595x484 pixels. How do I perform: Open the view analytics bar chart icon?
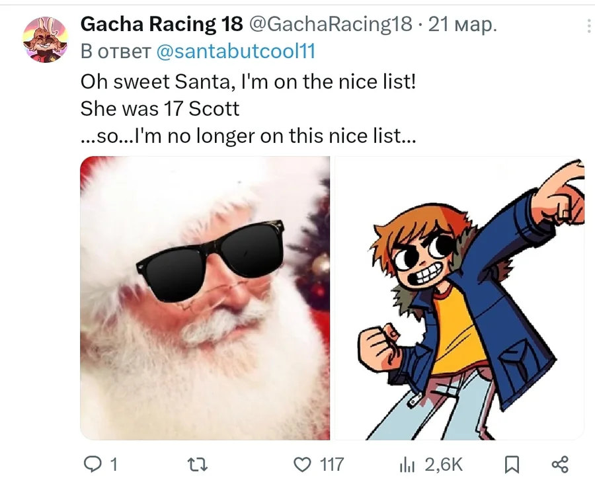(x=407, y=465)
